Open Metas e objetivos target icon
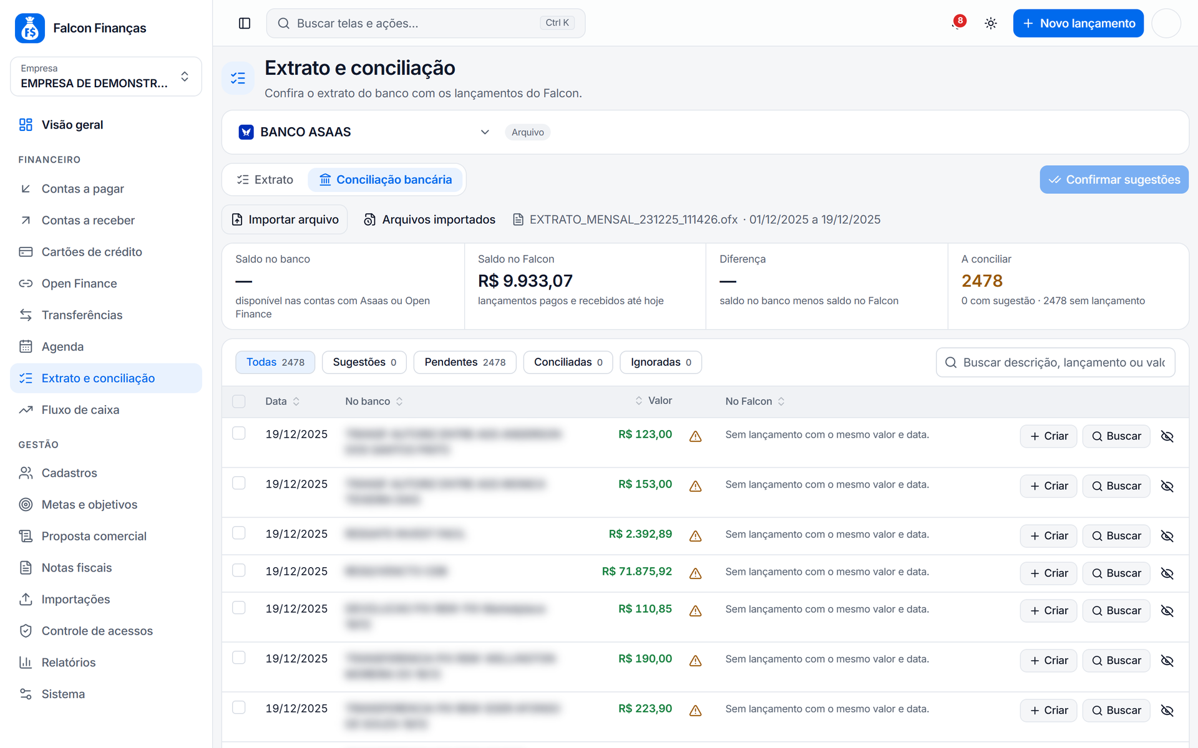The width and height of the screenshot is (1198, 748). 26,504
